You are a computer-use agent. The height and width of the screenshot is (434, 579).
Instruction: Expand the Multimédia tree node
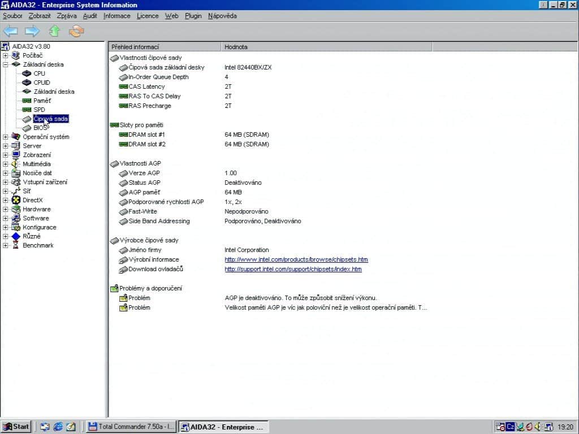(5, 164)
